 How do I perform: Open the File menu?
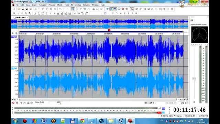17,5
